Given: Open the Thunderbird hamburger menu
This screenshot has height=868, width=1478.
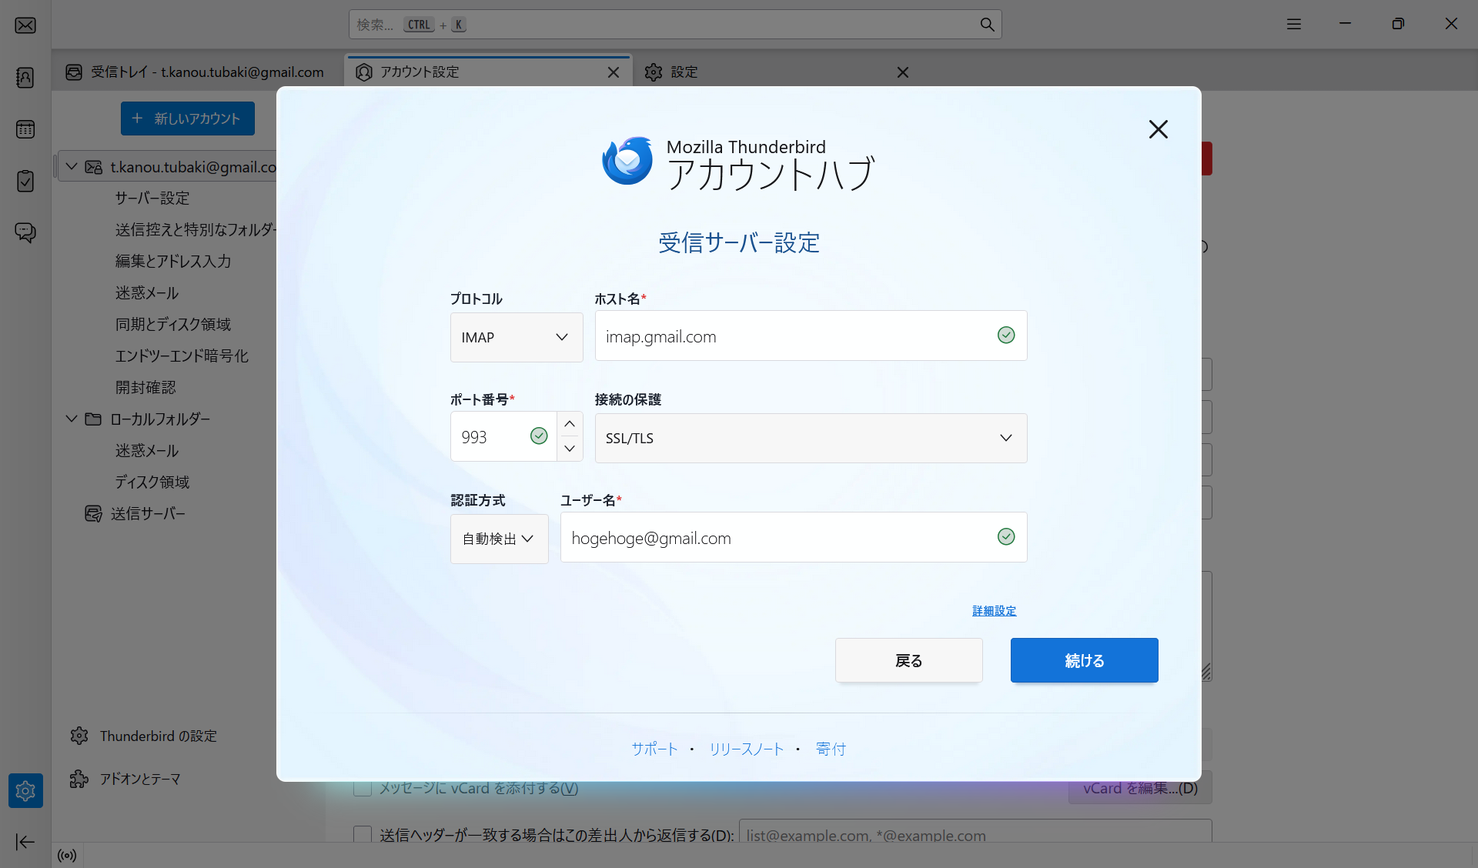Looking at the screenshot, I should (1294, 25).
